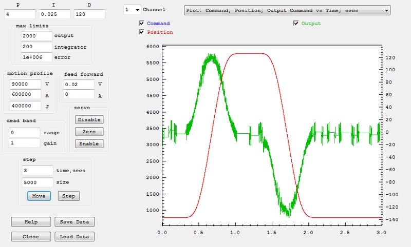The height and width of the screenshot is (247, 411).
Task: Select the dead band range field
Action: [x=25, y=132]
